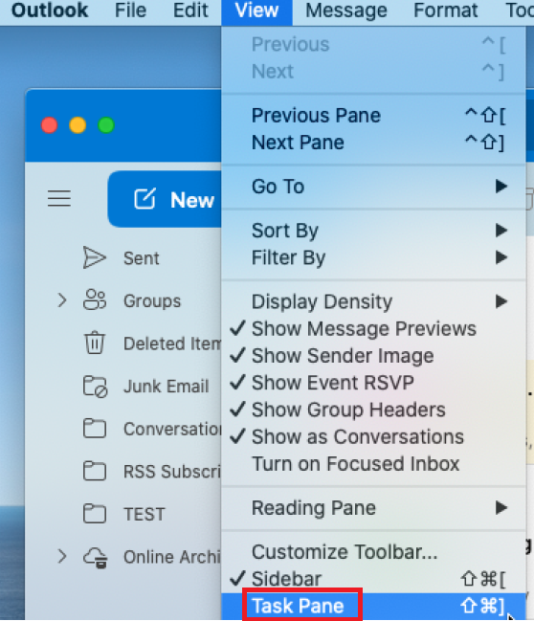Screen dimensions: 534x621
Task: Click the Sent folder paper-plane icon
Action: pos(95,257)
